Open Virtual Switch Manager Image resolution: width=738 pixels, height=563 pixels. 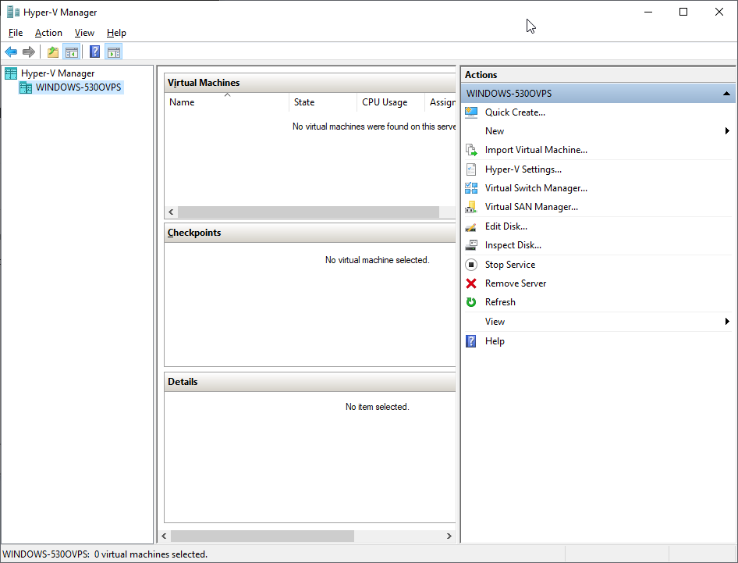(x=535, y=188)
